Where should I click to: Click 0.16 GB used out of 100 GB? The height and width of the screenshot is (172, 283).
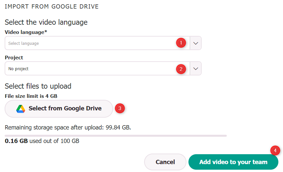point(42,141)
